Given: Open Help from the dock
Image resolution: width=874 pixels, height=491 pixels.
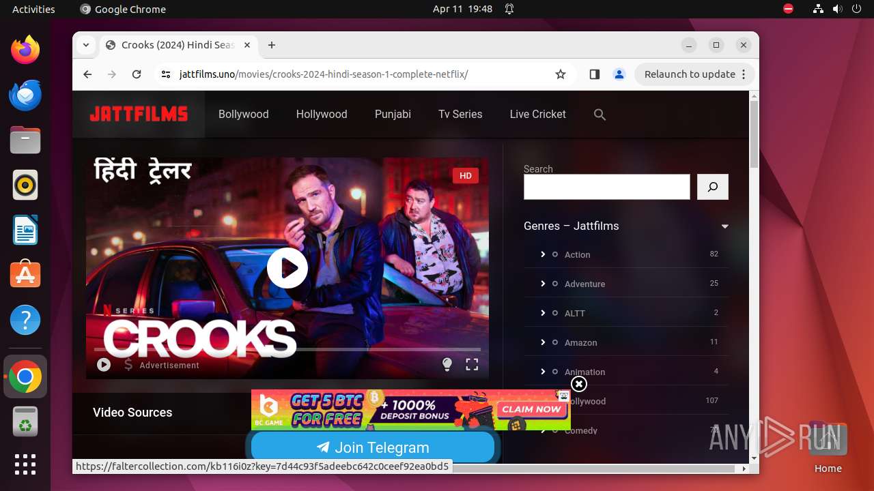Looking at the screenshot, I should [25, 320].
